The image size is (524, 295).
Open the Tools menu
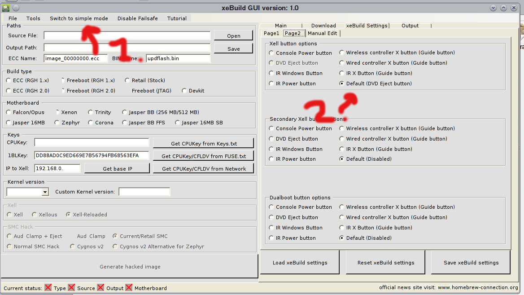tap(33, 18)
